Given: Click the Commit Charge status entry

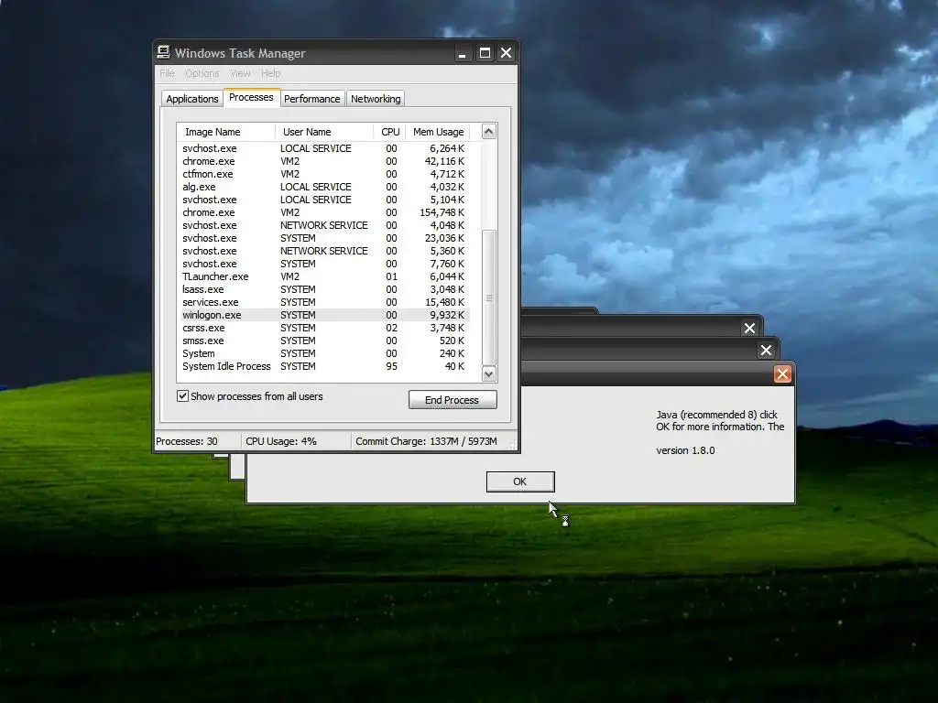Looking at the screenshot, I should tap(427, 442).
